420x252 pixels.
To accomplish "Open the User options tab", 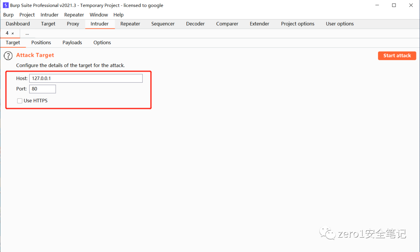I will pos(339,24).
